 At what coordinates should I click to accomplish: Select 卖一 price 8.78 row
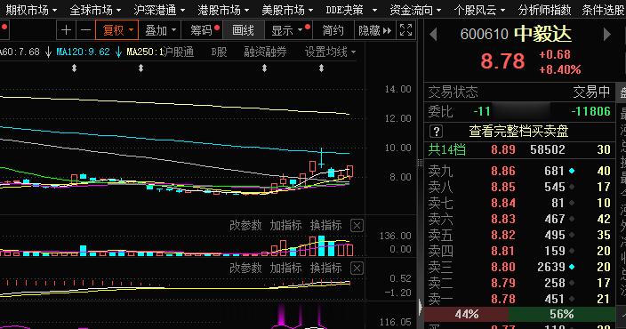[x=519, y=299]
